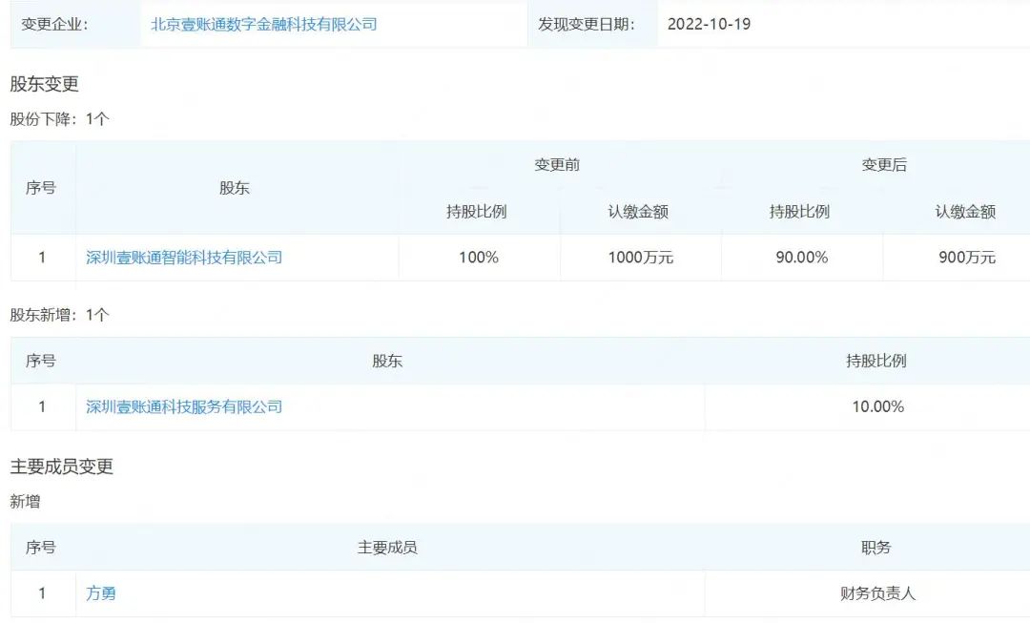Viewport: 1030px width, 623px height.
Task: Click 序号 header in share-decrease table
Action: click(41, 188)
